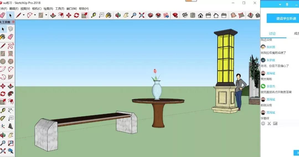The width and height of the screenshot is (299, 157).
Task: Choose the Paint Bucket tool in top toolbar
Action: [x=109, y=15]
